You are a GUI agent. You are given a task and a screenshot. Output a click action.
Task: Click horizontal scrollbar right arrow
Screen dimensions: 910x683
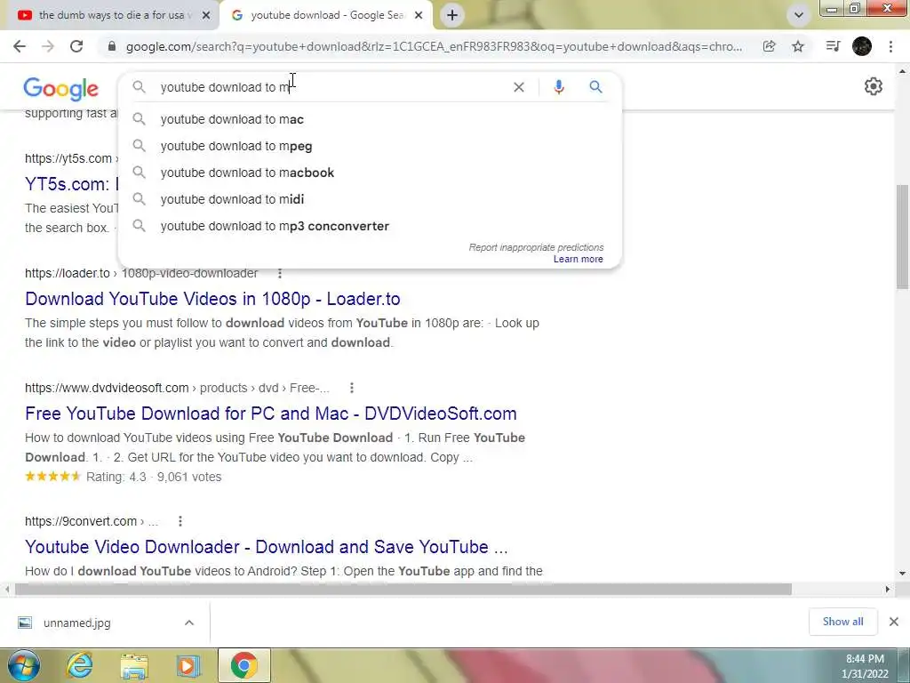pyautogui.click(x=888, y=590)
